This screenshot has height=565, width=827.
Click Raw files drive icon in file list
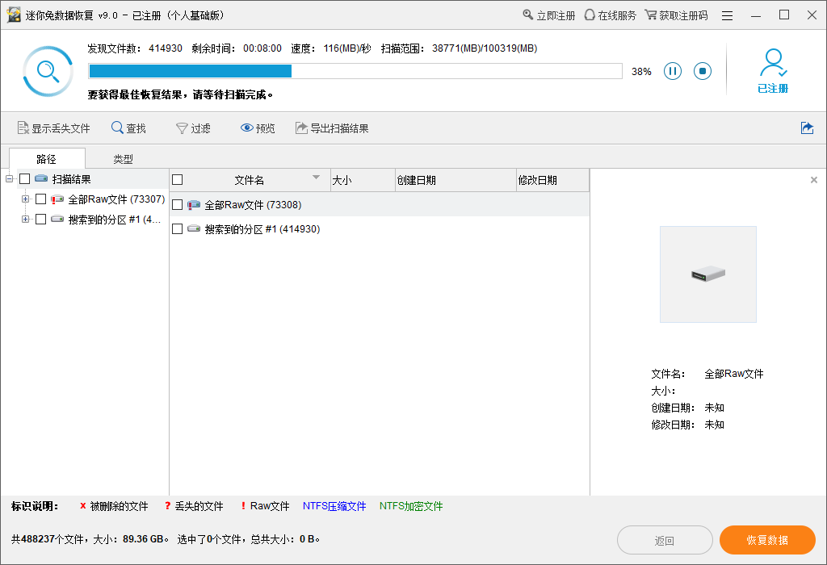[x=194, y=204]
